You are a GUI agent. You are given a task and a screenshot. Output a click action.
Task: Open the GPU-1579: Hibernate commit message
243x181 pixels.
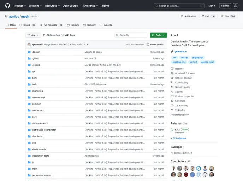pos(95,84)
